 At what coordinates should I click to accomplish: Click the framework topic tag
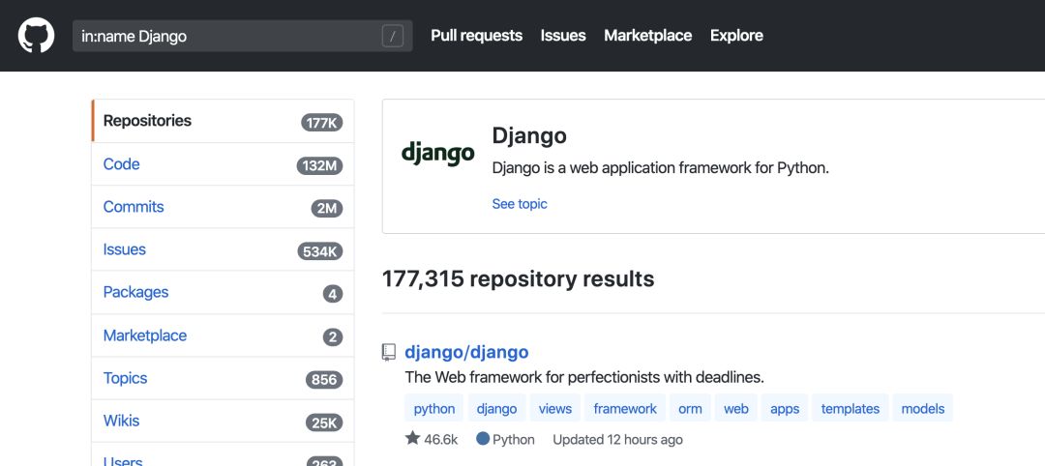pyautogui.click(x=625, y=408)
